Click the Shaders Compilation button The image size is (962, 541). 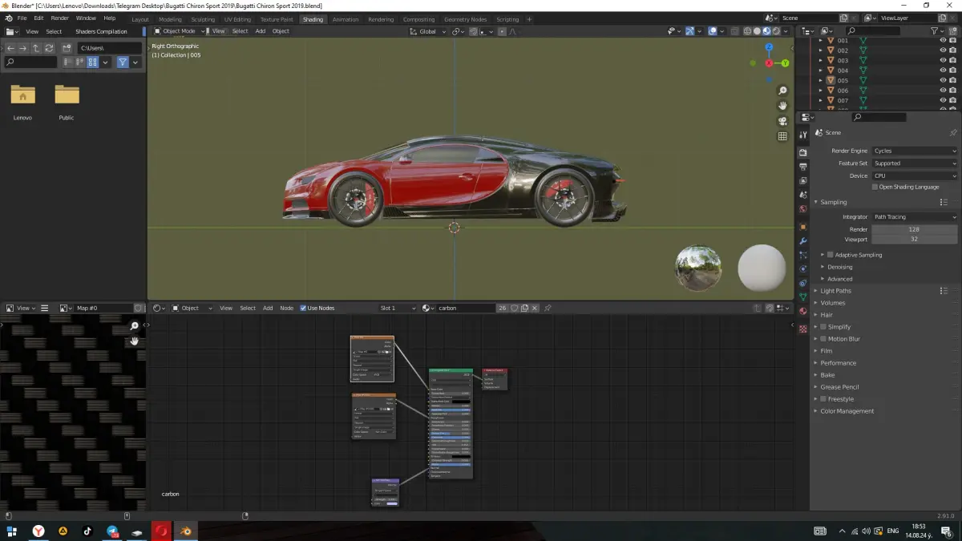click(x=101, y=31)
